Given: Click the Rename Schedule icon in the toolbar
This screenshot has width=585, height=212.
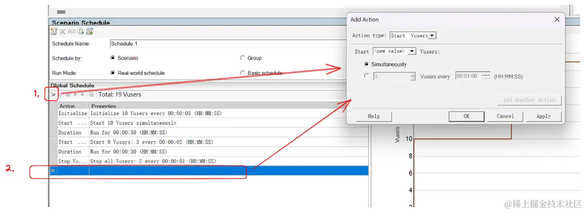Looking at the screenshot, I should [x=71, y=32].
